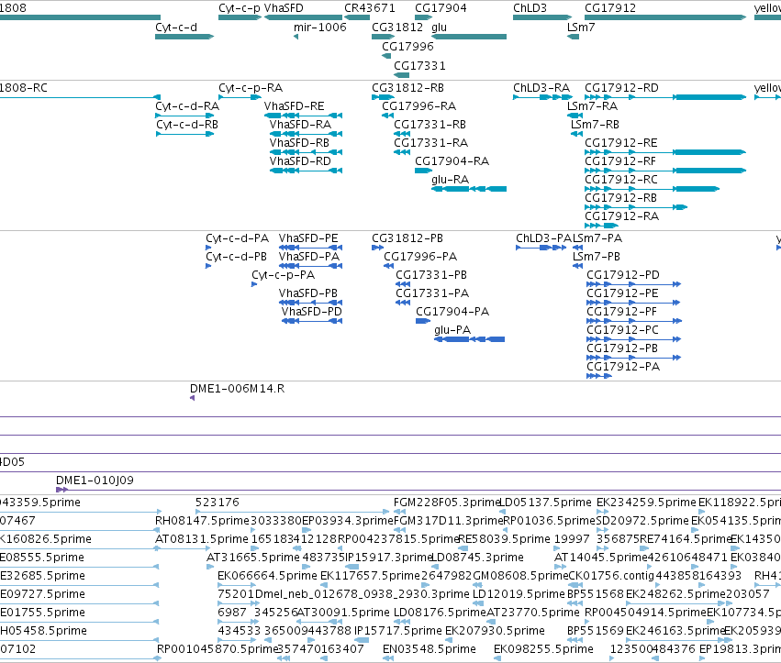Click the Cyt-c-d-RB transcript label
Image resolution: width=781 pixels, height=663 pixels.
coord(187,125)
